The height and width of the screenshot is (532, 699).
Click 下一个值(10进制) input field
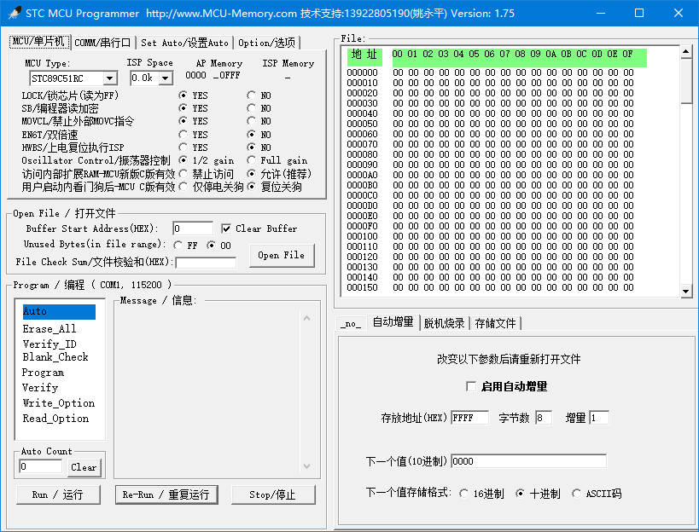tap(528, 461)
